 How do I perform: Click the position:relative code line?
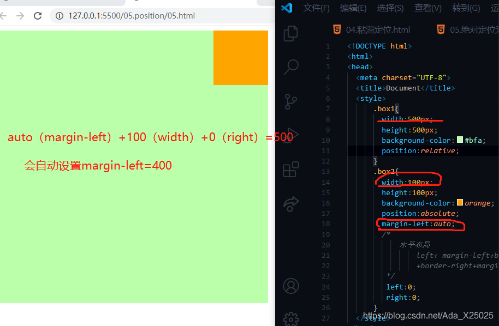pos(420,150)
